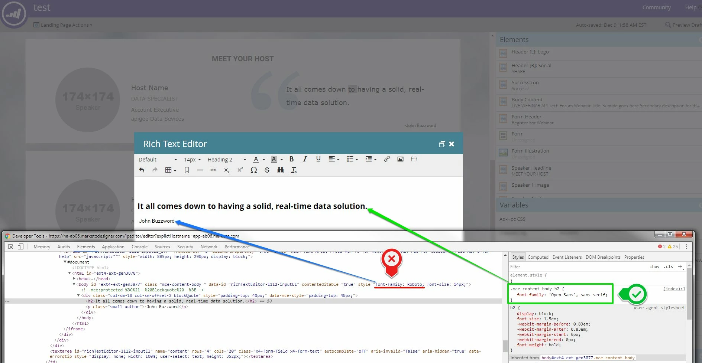
Task: Click the red error count indicator in DevTools
Action: point(662,246)
